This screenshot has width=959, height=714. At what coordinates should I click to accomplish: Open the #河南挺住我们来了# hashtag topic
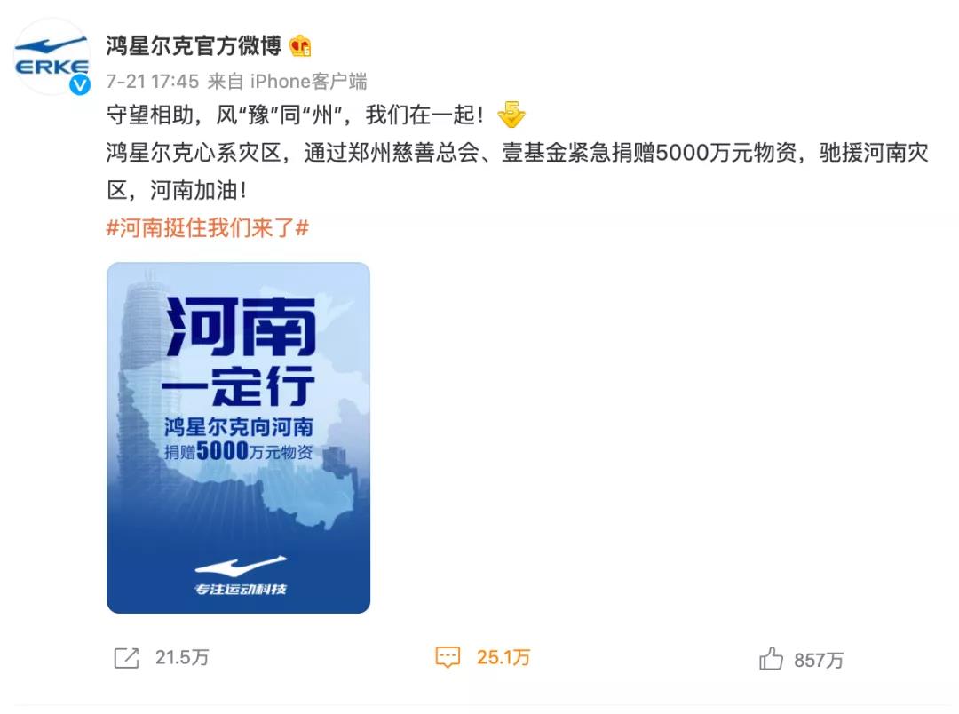click(208, 228)
